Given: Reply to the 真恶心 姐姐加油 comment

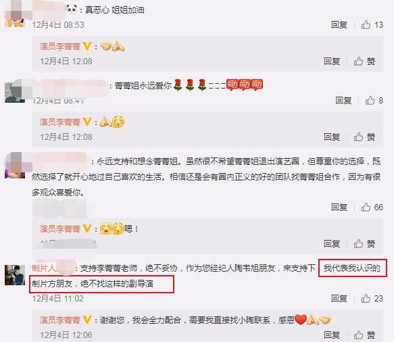Looking at the screenshot, I should pyautogui.click(x=339, y=24).
